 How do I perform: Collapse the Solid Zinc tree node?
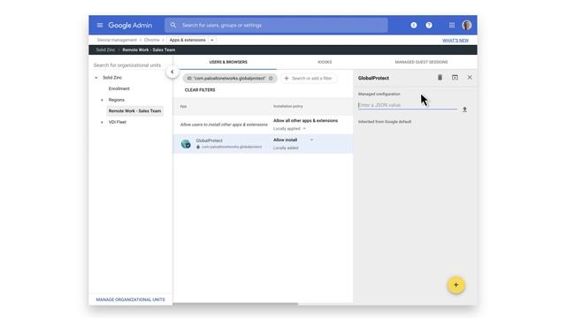96,78
